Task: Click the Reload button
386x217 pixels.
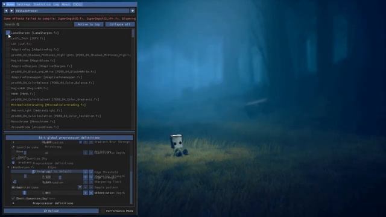Action: pyautogui.click(x=51, y=211)
